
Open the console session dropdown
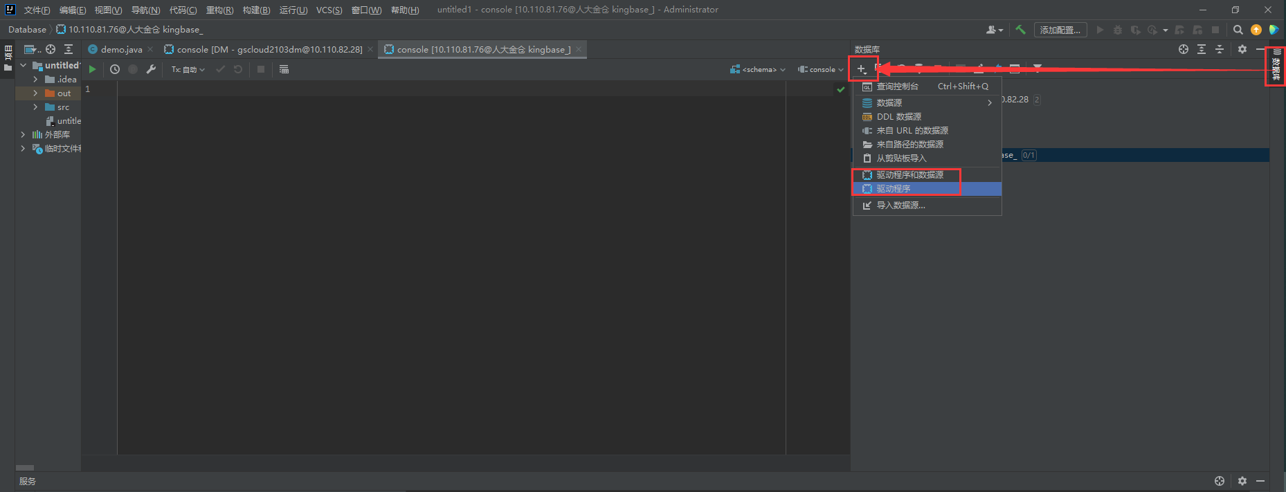click(821, 69)
